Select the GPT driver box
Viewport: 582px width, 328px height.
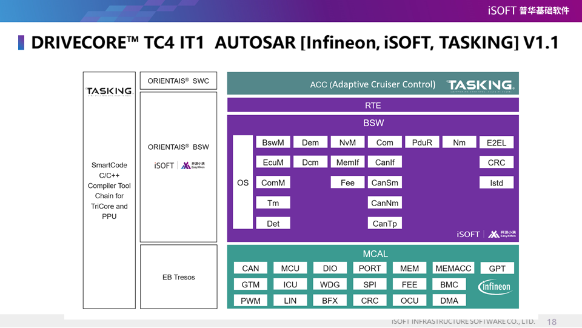(497, 268)
